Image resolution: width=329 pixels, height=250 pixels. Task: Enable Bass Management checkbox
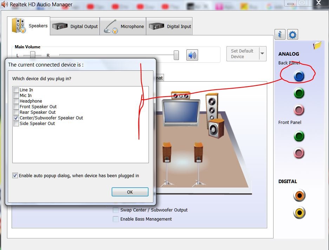coord(116,219)
